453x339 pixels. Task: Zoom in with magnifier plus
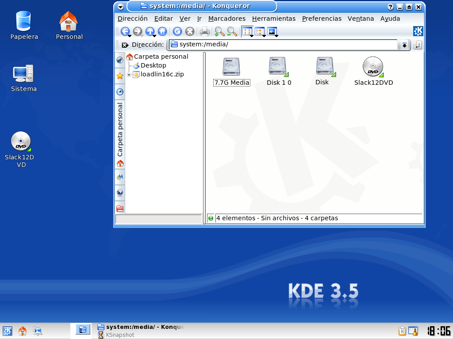(219, 31)
